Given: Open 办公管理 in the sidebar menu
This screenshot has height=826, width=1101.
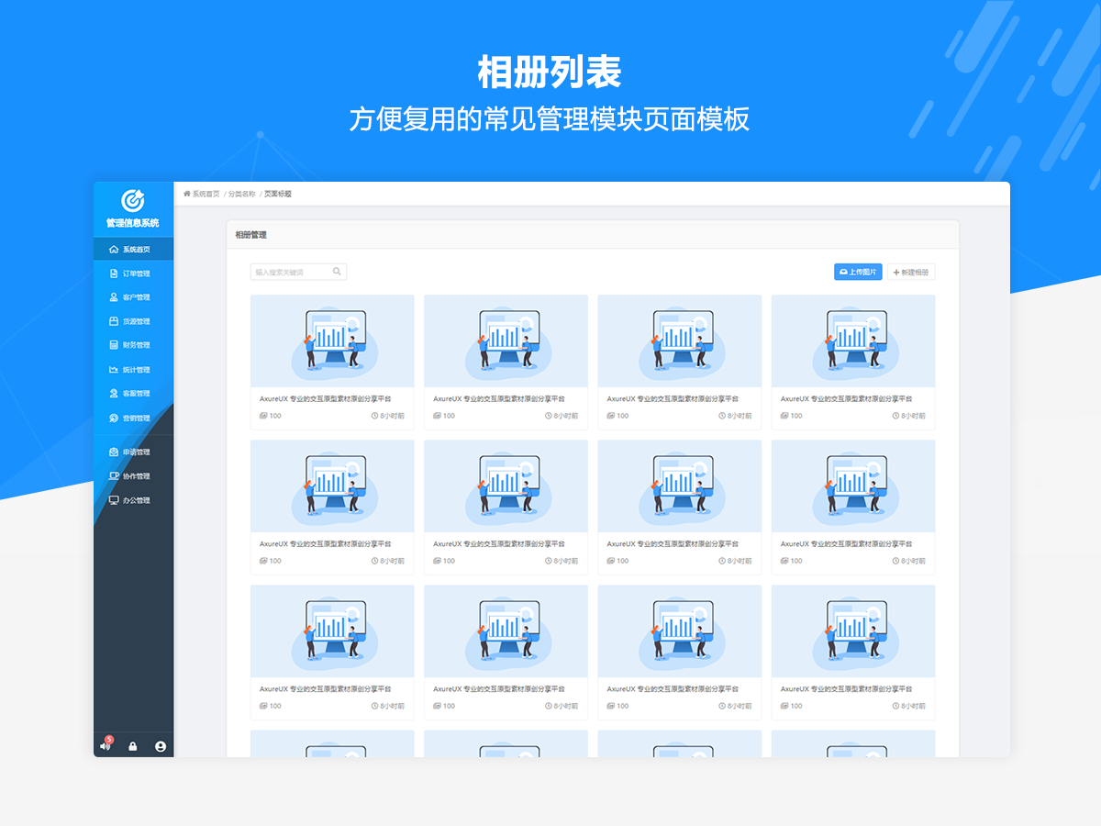Looking at the screenshot, I should pyautogui.click(x=136, y=500).
